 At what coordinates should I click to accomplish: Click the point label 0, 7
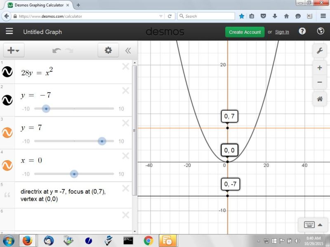click(229, 116)
